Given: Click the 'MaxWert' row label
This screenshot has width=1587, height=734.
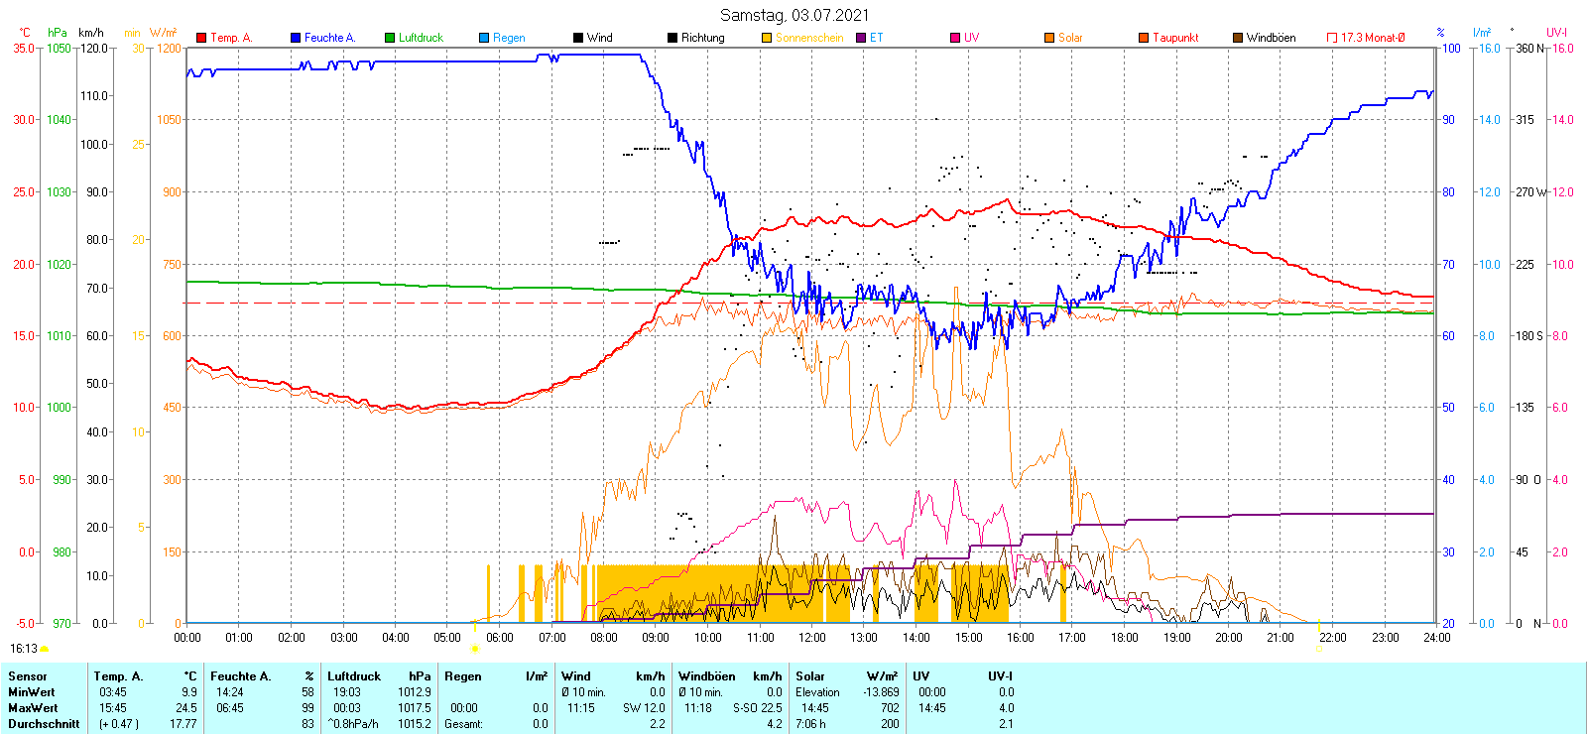Looking at the screenshot, I should click(33, 708).
